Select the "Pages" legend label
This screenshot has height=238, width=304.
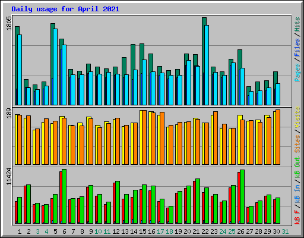(297, 73)
